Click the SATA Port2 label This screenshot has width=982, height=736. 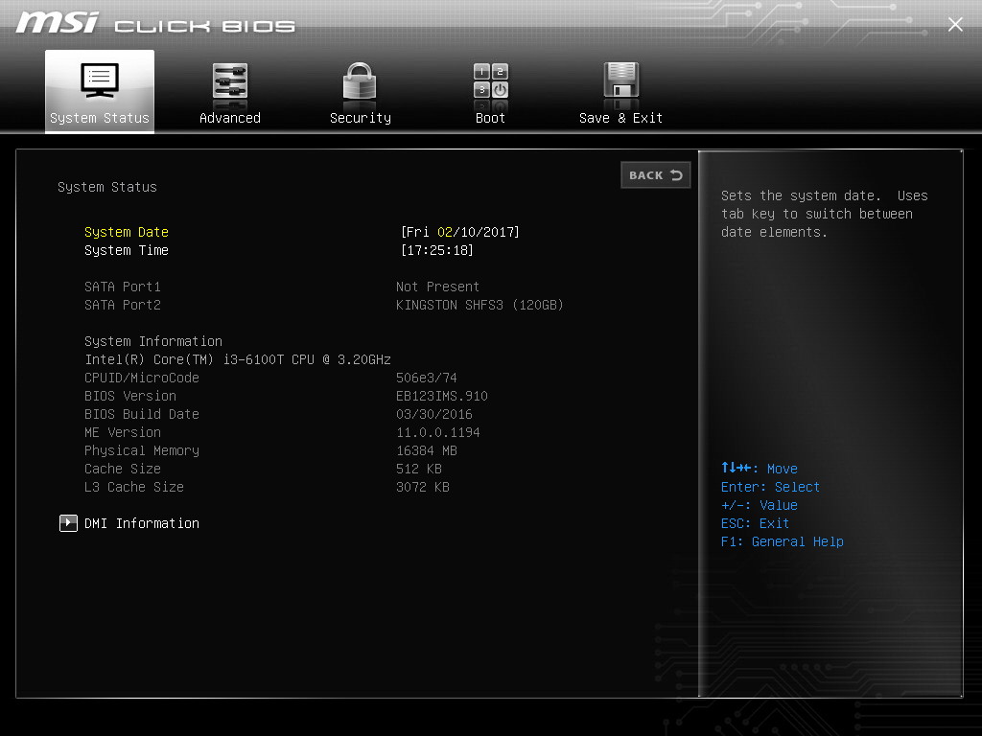[123, 305]
